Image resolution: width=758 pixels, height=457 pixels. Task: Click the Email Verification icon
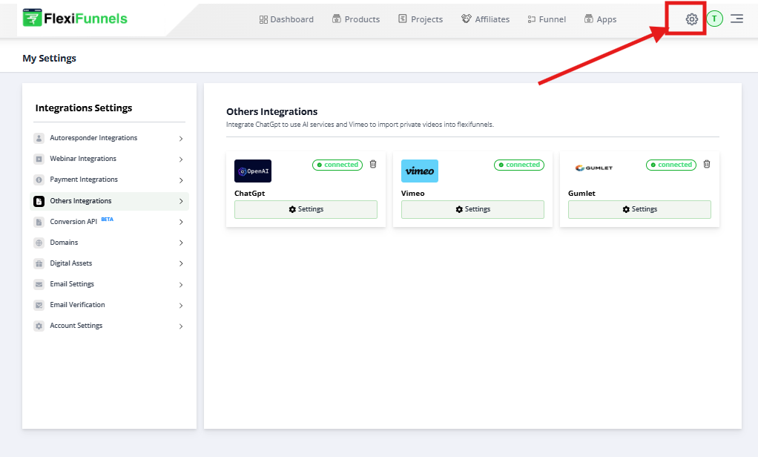[39, 305]
